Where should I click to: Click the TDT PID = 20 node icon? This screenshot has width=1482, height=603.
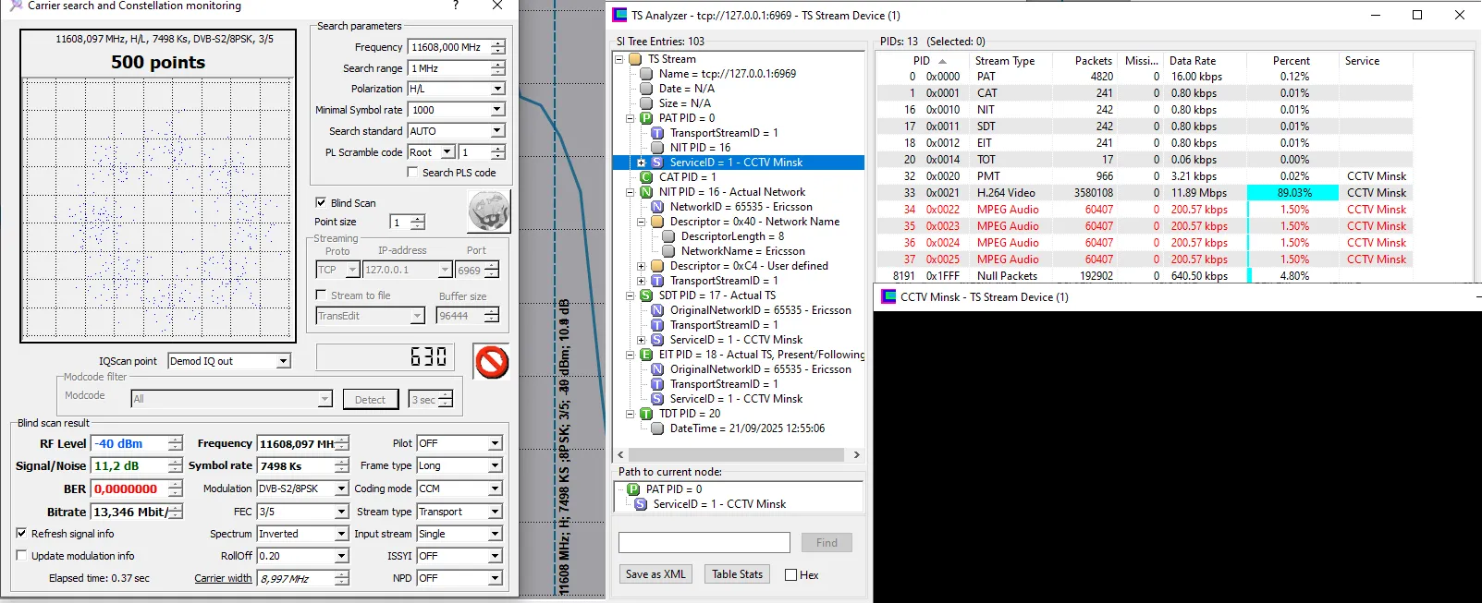(x=646, y=414)
